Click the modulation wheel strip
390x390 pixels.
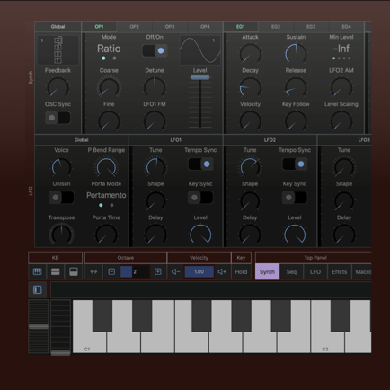pos(60,327)
